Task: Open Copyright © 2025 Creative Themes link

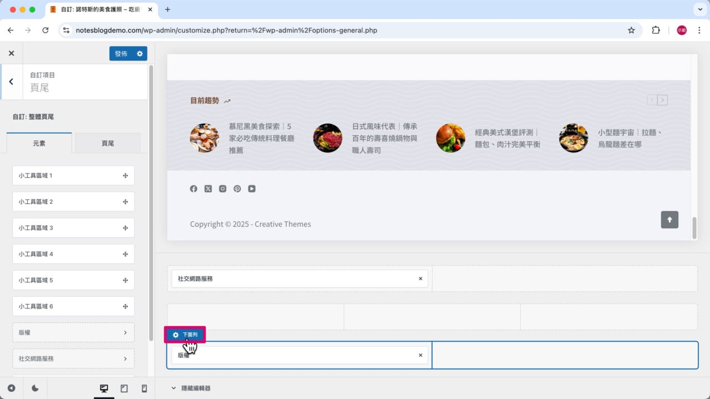Action: click(250, 224)
